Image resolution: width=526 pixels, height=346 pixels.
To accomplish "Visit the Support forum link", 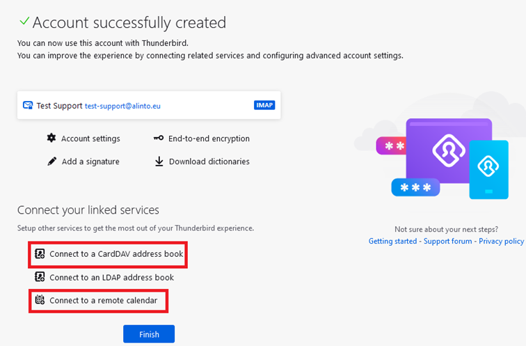I will [x=447, y=241].
